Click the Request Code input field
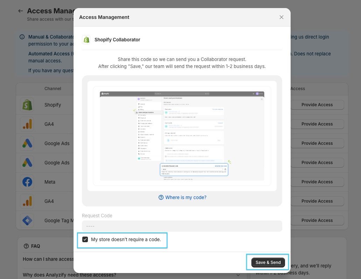 (182, 226)
